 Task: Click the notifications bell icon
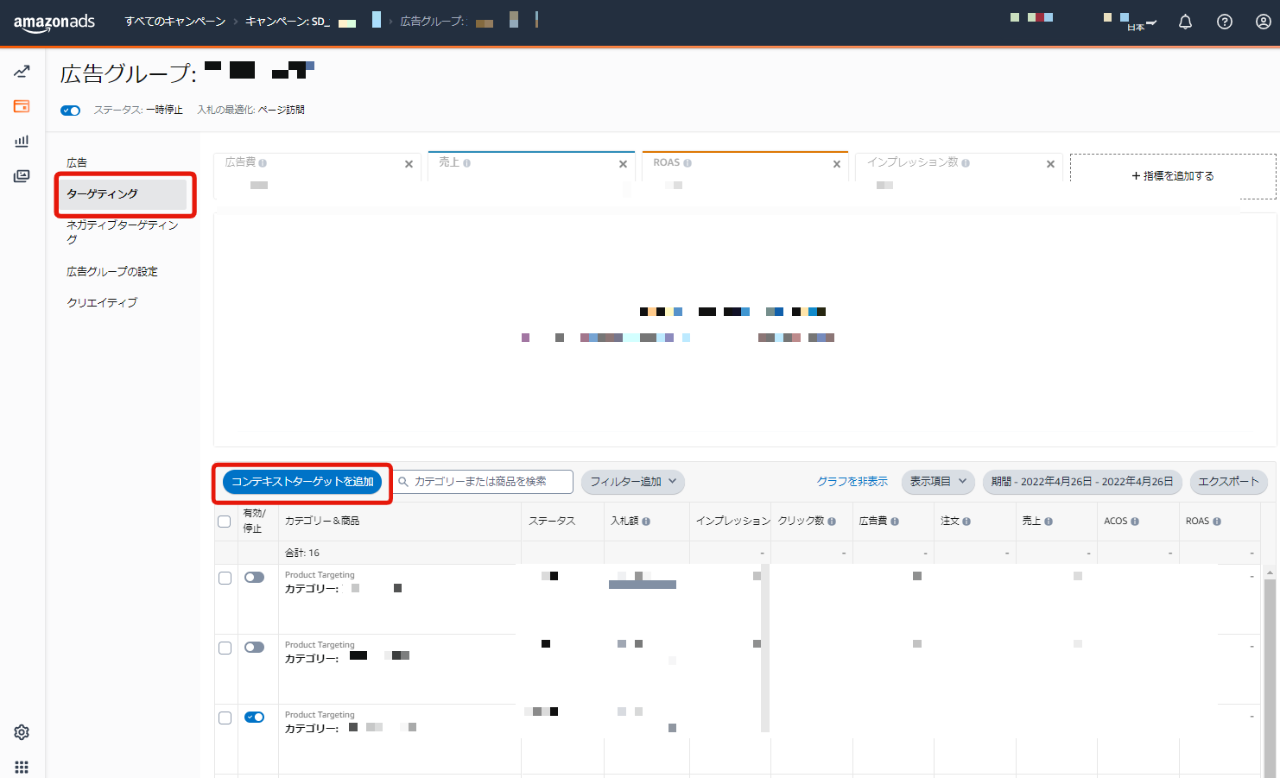(1185, 22)
